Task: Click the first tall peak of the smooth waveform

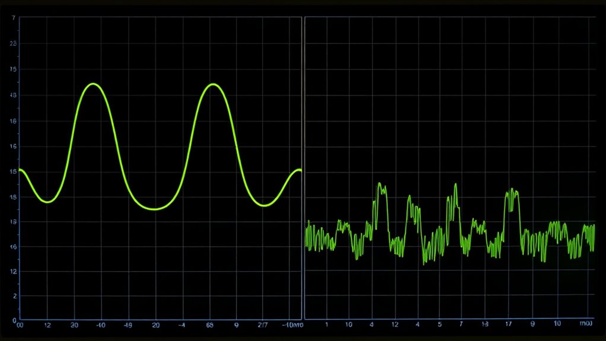Action: click(x=93, y=84)
